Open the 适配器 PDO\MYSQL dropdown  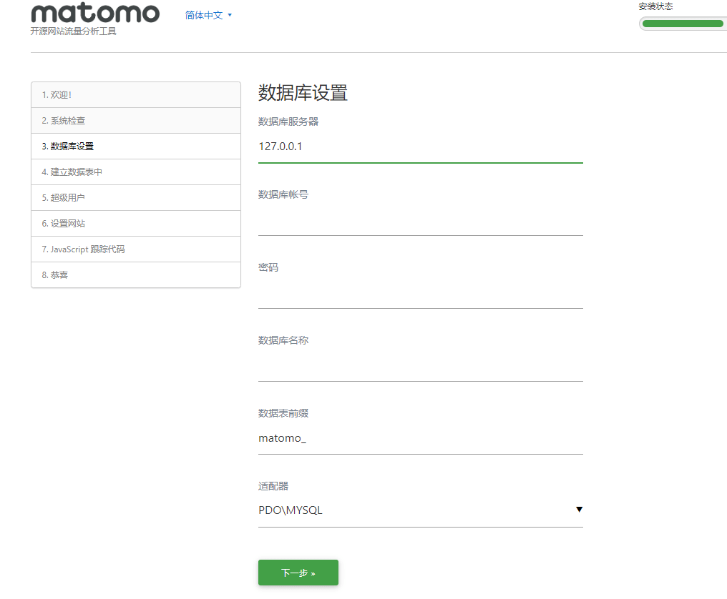tap(421, 510)
